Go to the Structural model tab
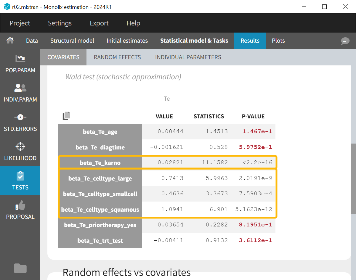The height and width of the screenshot is (280, 356). click(72, 41)
